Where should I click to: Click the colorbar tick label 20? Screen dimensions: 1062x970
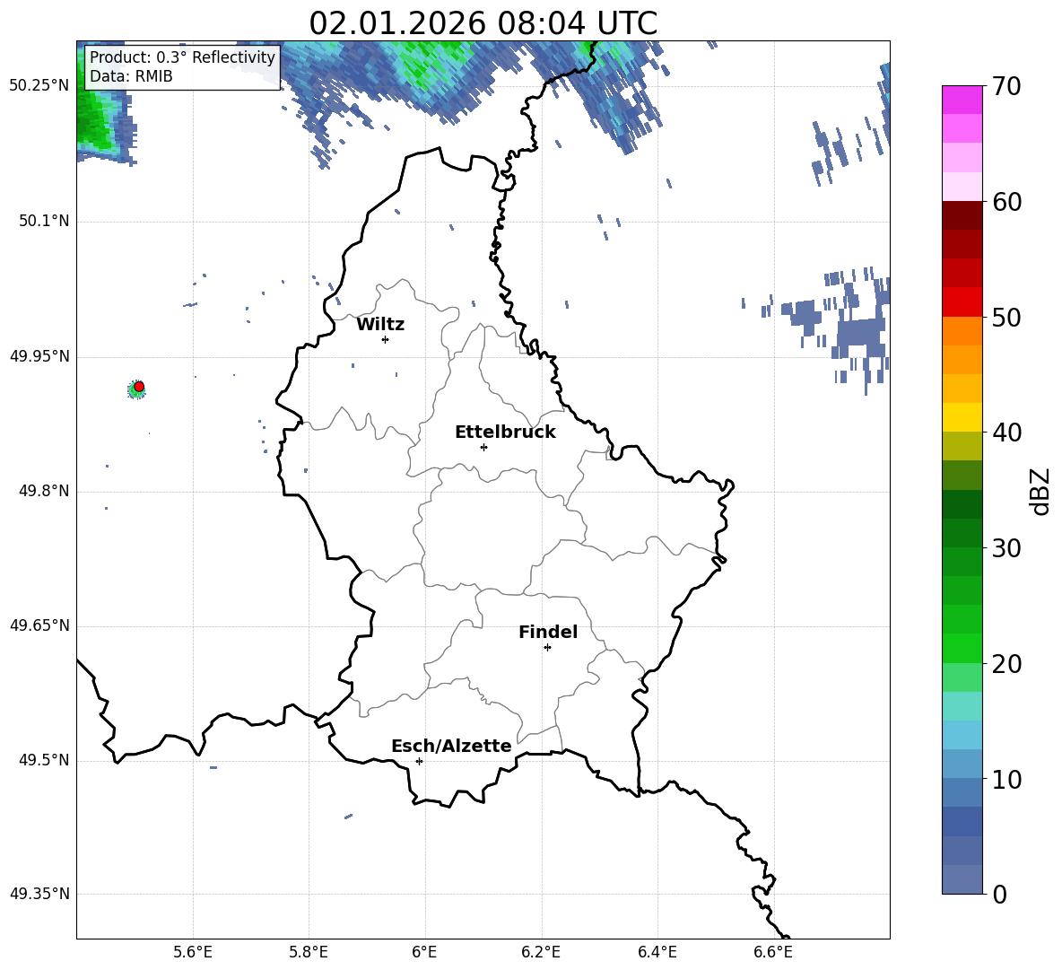click(1006, 664)
